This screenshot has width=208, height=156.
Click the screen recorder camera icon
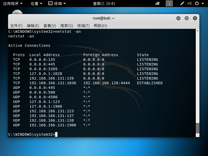click(x=158, y=3)
